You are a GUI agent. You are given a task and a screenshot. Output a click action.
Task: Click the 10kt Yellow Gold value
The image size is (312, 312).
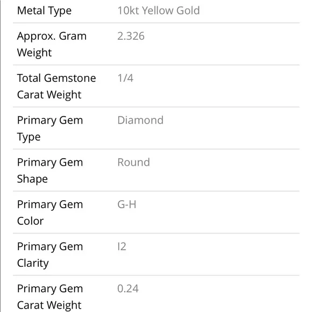(158, 10)
